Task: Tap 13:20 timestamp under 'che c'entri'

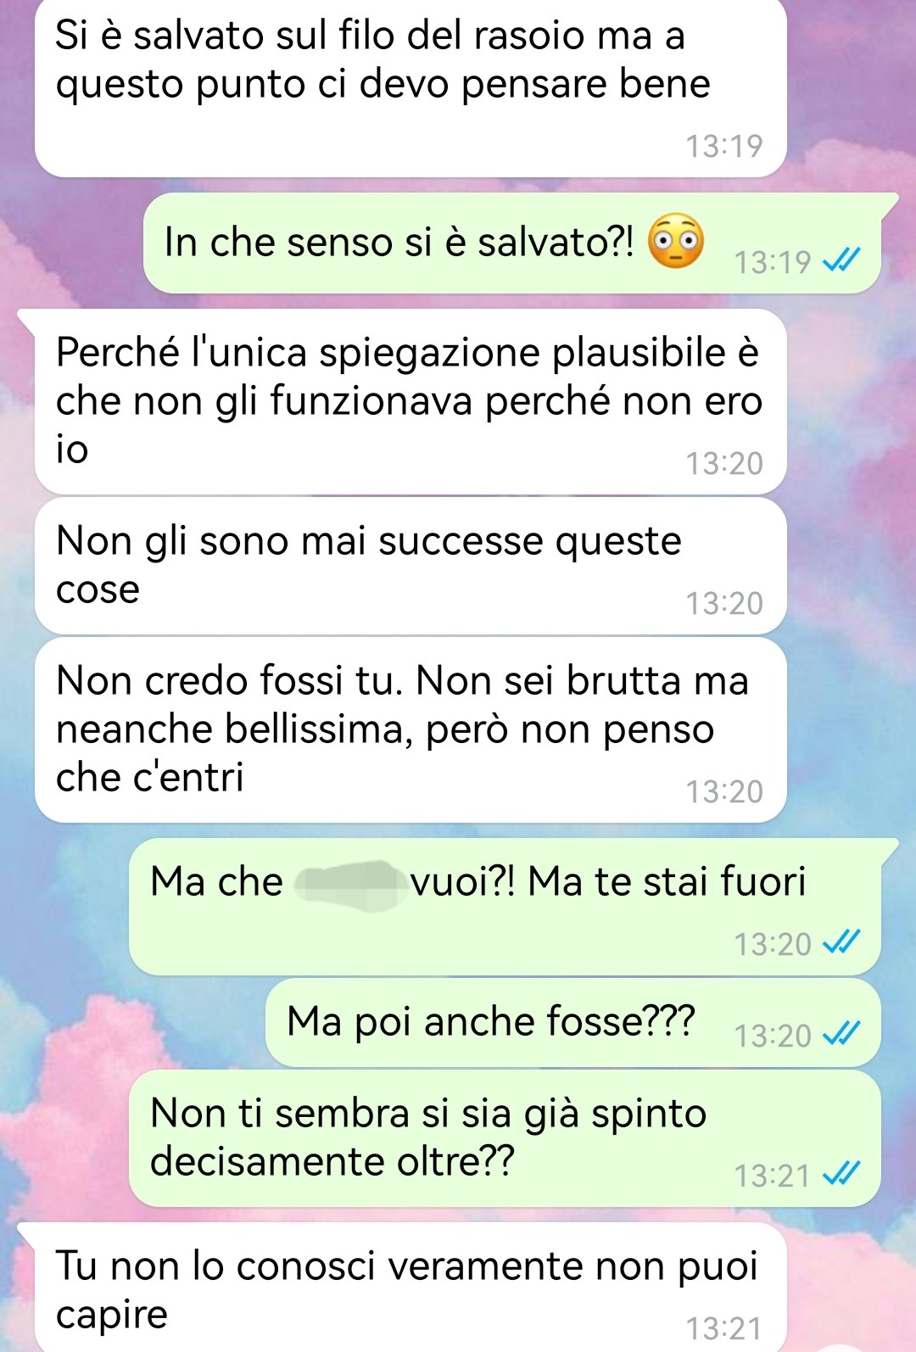Action: pos(724,791)
